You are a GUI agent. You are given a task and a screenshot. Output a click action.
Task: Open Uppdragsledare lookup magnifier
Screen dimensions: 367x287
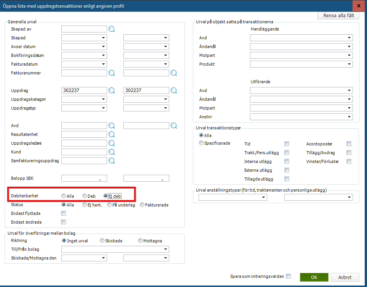coord(112,143)
